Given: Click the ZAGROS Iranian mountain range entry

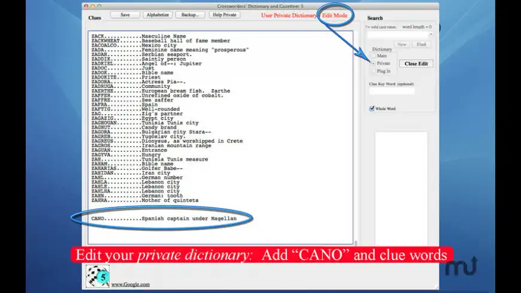Looking at the screenshot, I should [151, 146].
